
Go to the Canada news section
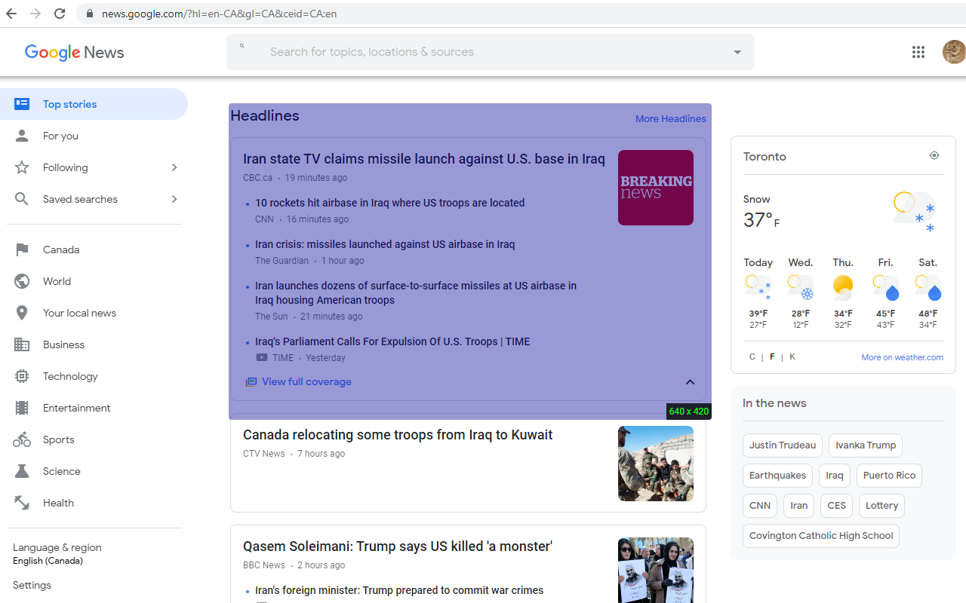[x=94, y=249]
